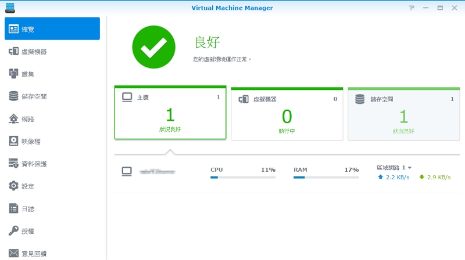The image size is (465, 260).
Task: Click the RAM usage bar
Action: 326,177
